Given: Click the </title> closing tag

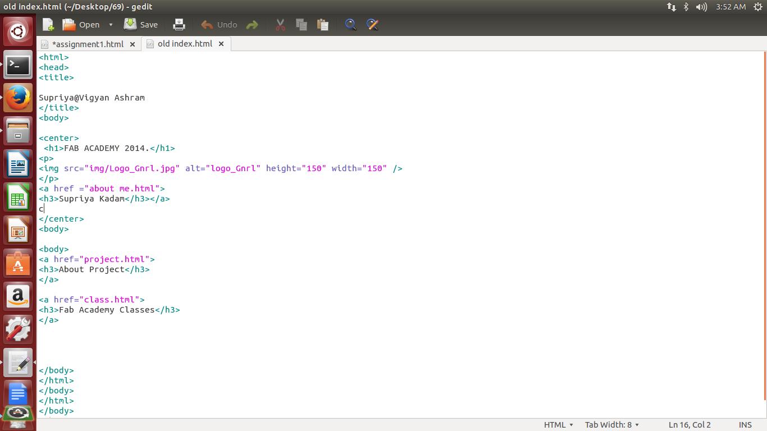Looking at the screenshot, I should (59, 108).
